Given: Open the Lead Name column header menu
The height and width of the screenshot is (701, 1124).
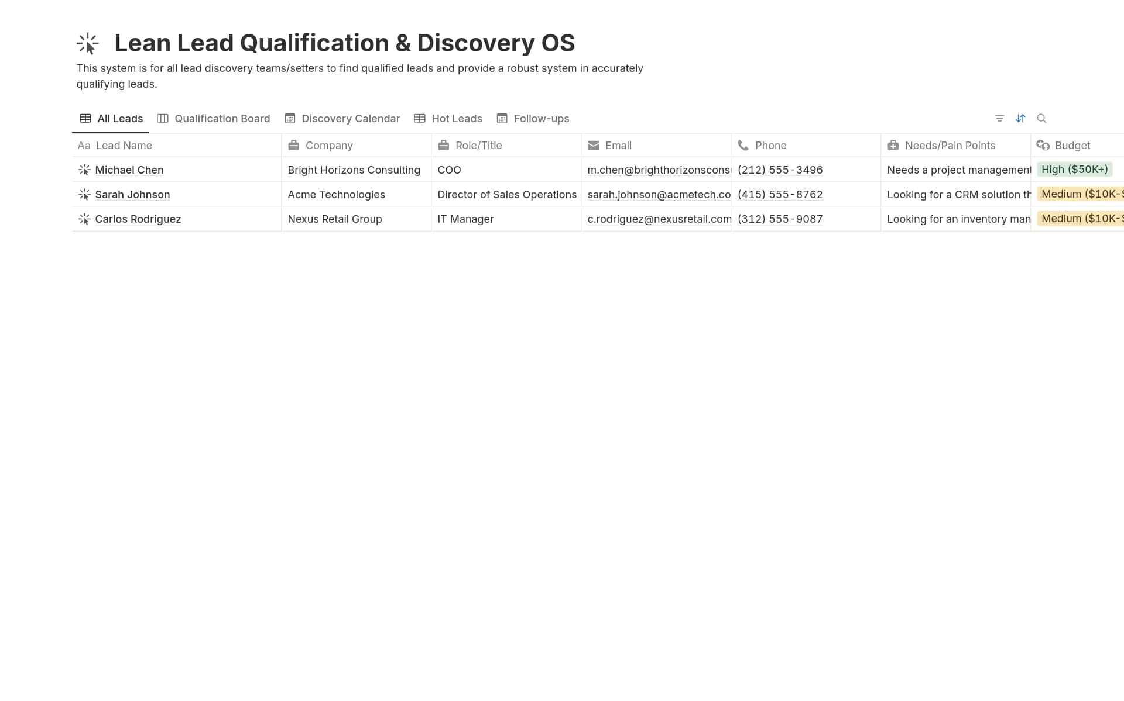Looking at the screenshot, I should [124, 145].
